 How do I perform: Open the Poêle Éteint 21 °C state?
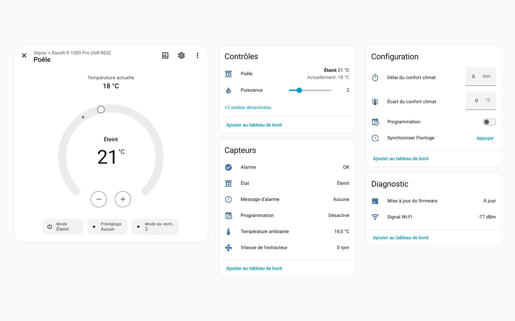tap(336, 70)
